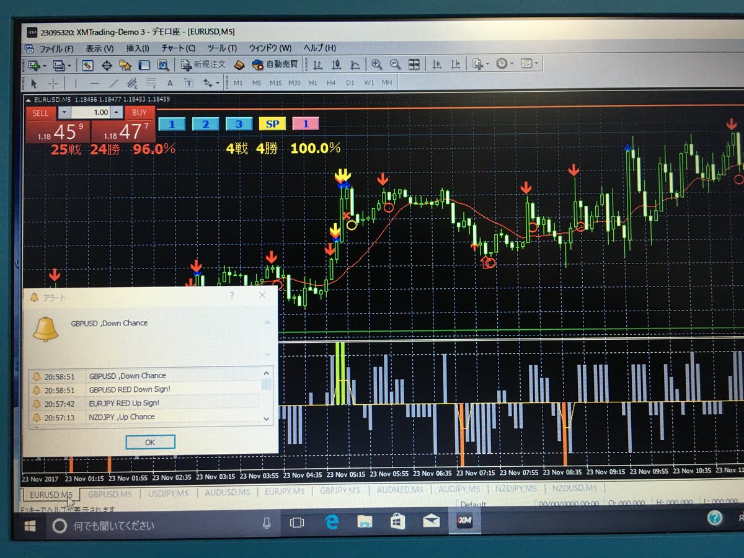This screenshot has height=558, width=744.
Task: Click OK in the alert dialog
Action: tap(150, 442)
